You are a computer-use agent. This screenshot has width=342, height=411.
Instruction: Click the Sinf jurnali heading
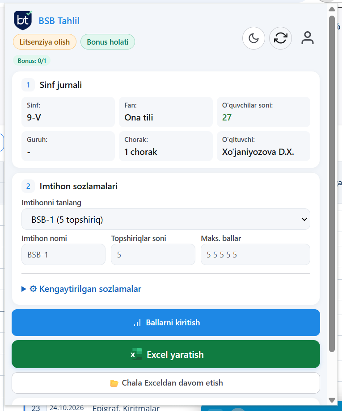(61, 85)
